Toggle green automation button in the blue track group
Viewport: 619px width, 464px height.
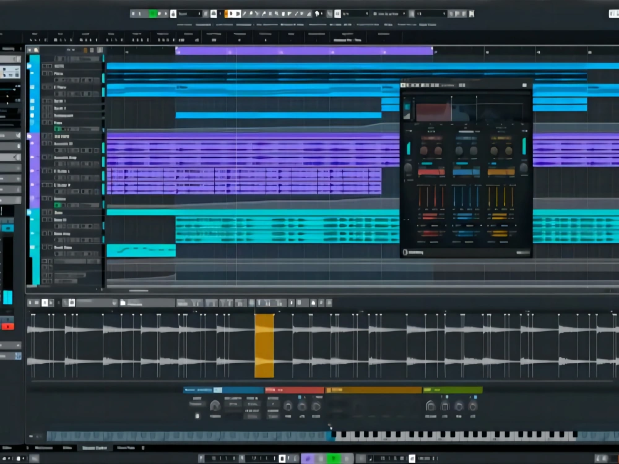[x=58, y=129]
